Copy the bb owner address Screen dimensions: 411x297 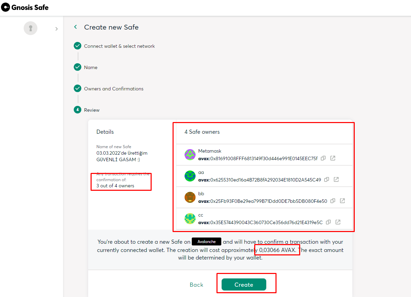pos(333,201)
